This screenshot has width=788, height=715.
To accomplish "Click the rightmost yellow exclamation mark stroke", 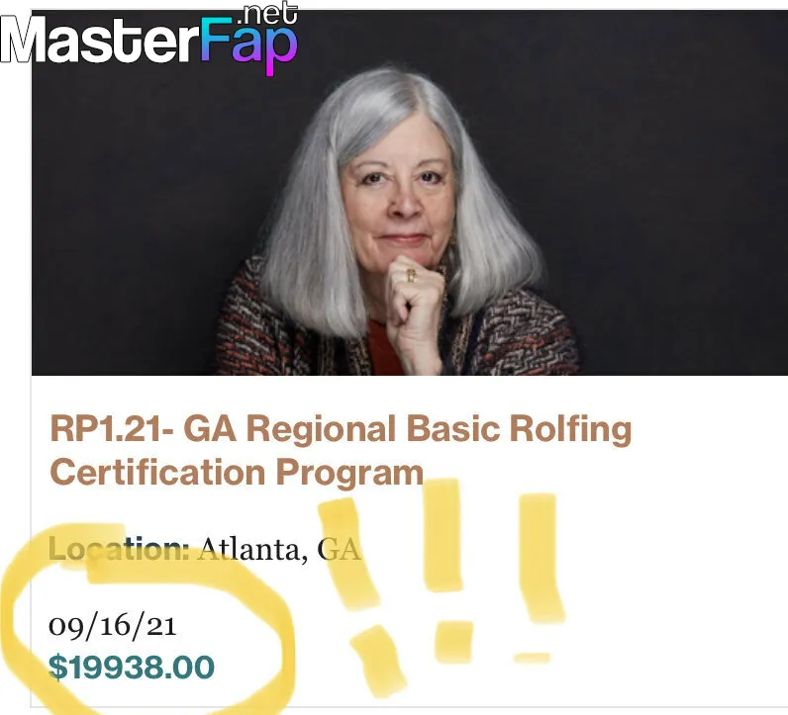I will click(x=542, y=558).
